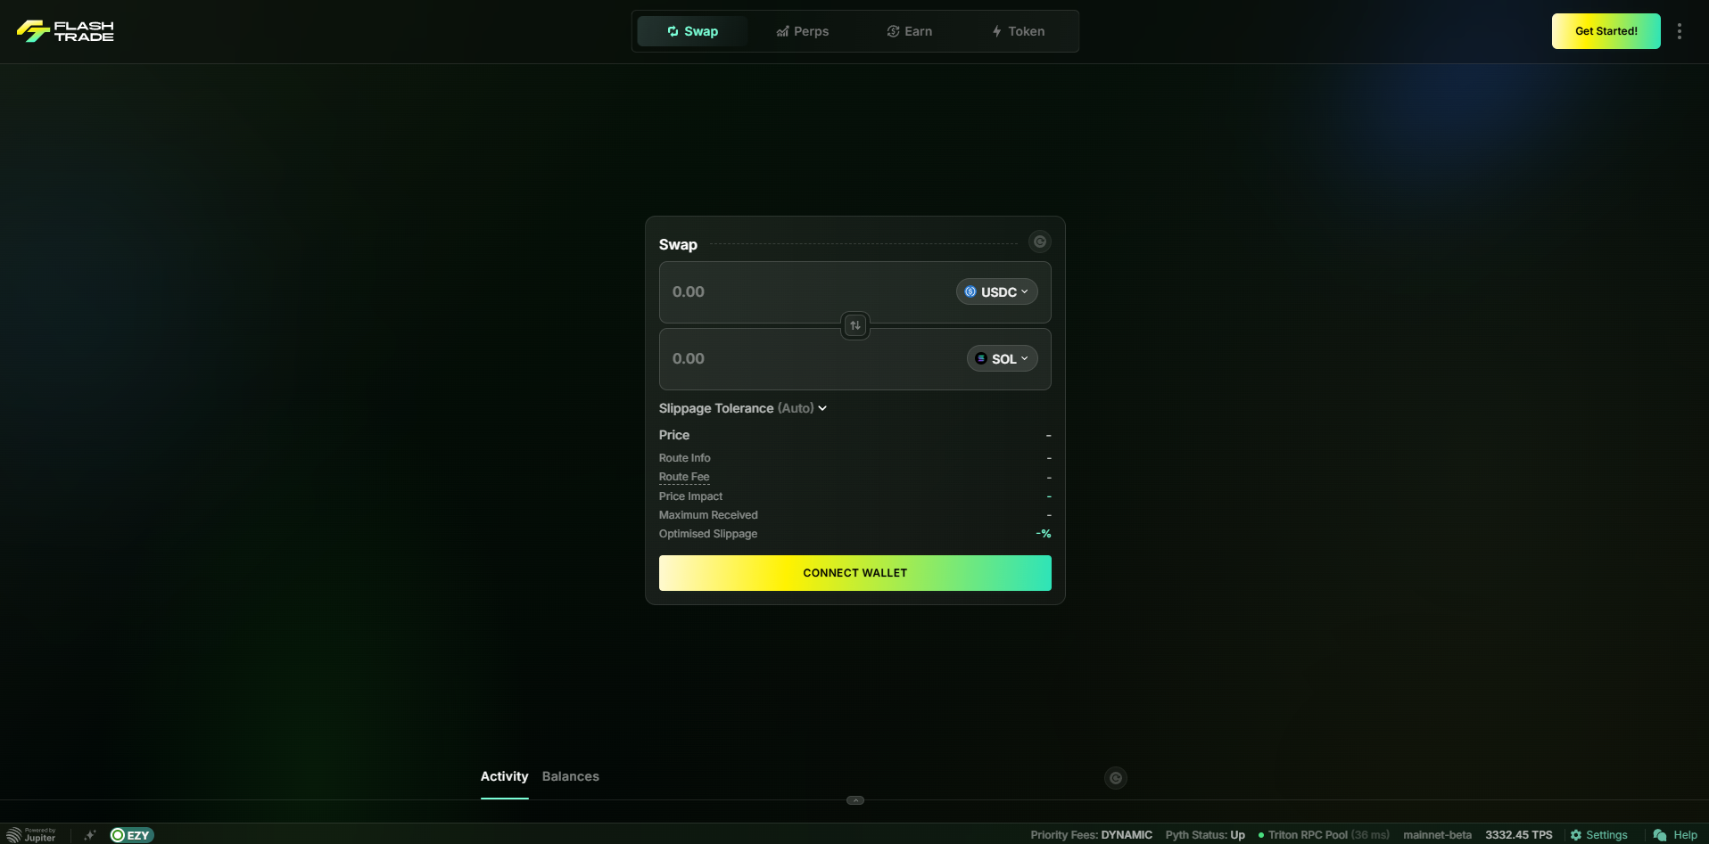Click the swap direction arrows icon
The image size is (1709, 844).
point(854,325)
